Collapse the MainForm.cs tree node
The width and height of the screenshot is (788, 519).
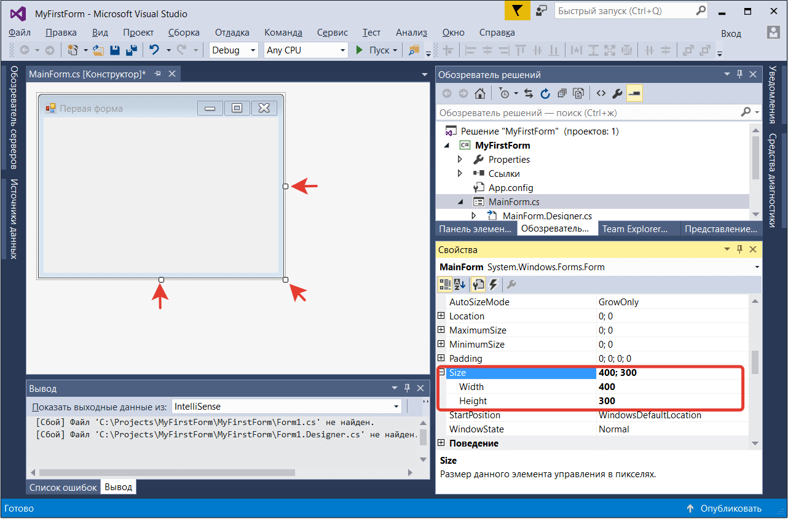click(460, 201)
